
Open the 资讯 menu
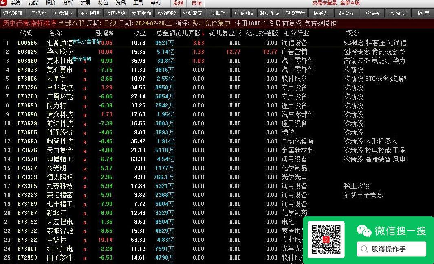pos(120,3)
